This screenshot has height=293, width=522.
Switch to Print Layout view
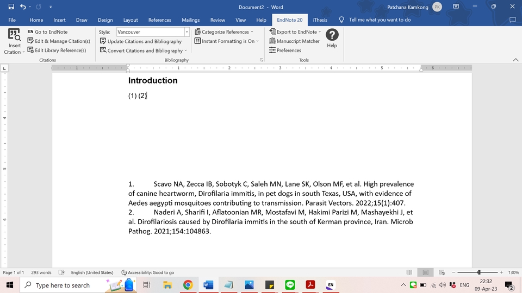coord(425,272)
